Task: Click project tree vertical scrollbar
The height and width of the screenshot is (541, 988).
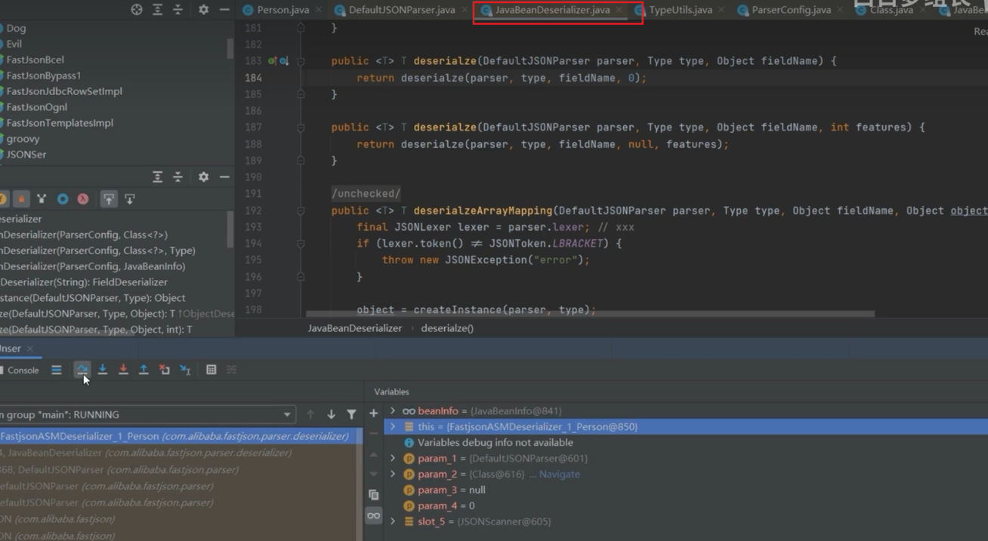Action: click(230, 48)
